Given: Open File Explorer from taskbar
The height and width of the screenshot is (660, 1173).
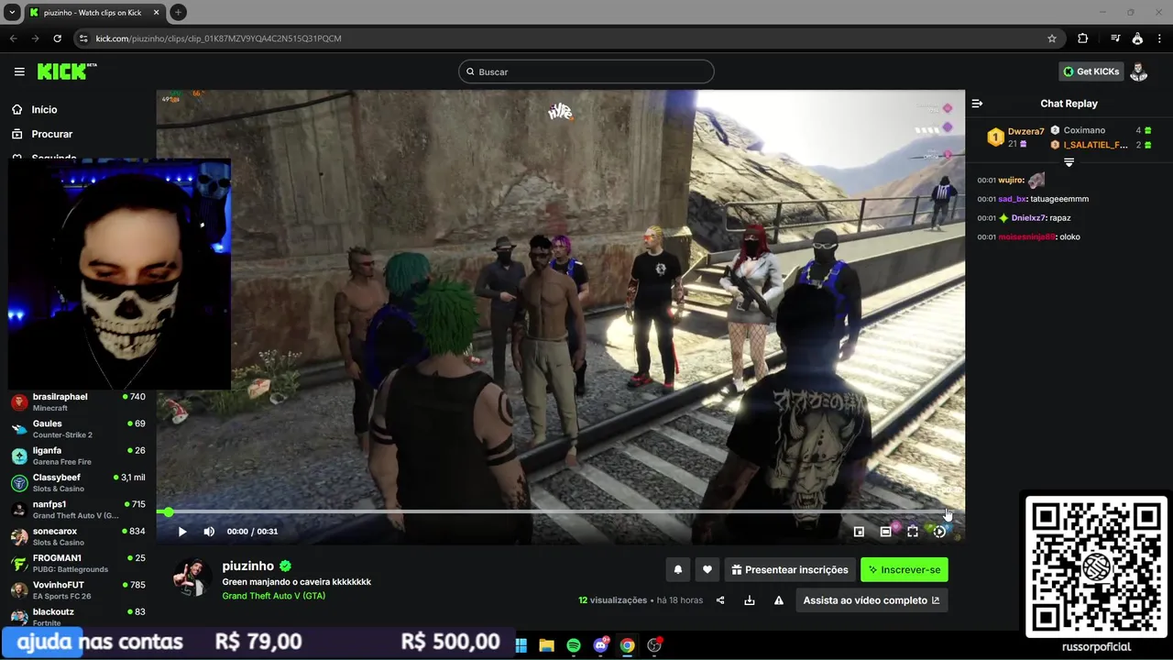Looking at the screenshot, I should (547, 645).
